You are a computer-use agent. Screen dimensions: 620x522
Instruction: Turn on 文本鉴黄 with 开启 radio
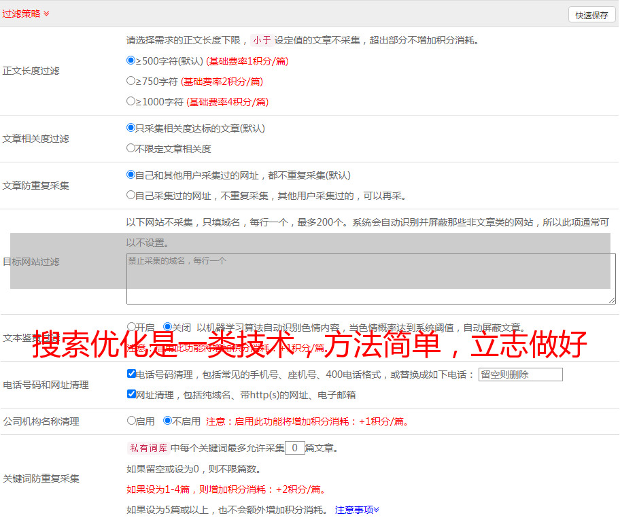pos(131,327)
